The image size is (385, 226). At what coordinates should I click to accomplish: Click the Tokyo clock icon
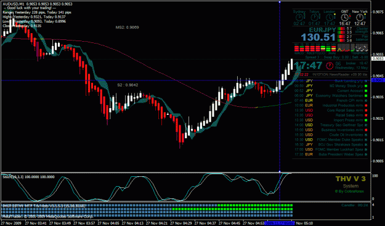[x=314, y=17]
